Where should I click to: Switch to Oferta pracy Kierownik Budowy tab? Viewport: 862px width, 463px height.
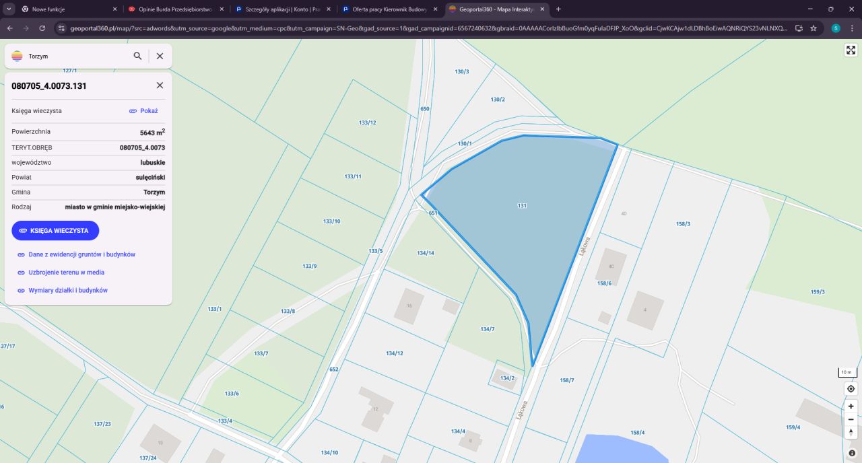(390, 9)
